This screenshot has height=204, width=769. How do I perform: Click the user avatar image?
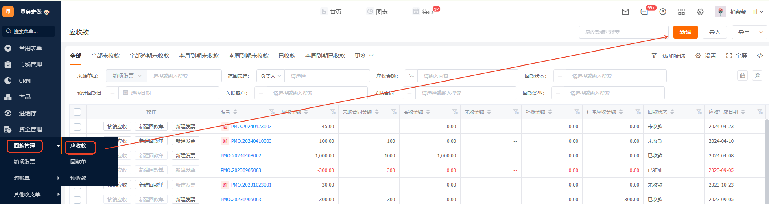coord(721,12)
